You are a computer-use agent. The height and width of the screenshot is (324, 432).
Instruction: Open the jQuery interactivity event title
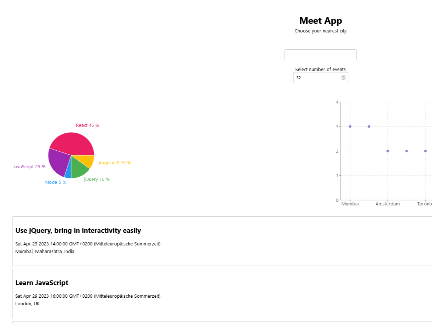[x=78, y=231]
